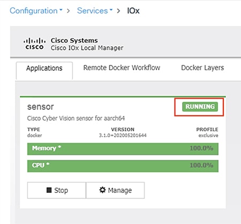241x224 pixels.
Task: Click the CPU usage bar
Action: (x=123, y=166)
